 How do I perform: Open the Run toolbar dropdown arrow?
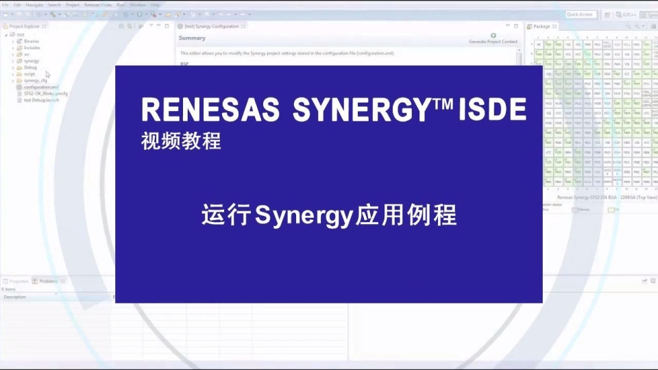coord(146,14)
